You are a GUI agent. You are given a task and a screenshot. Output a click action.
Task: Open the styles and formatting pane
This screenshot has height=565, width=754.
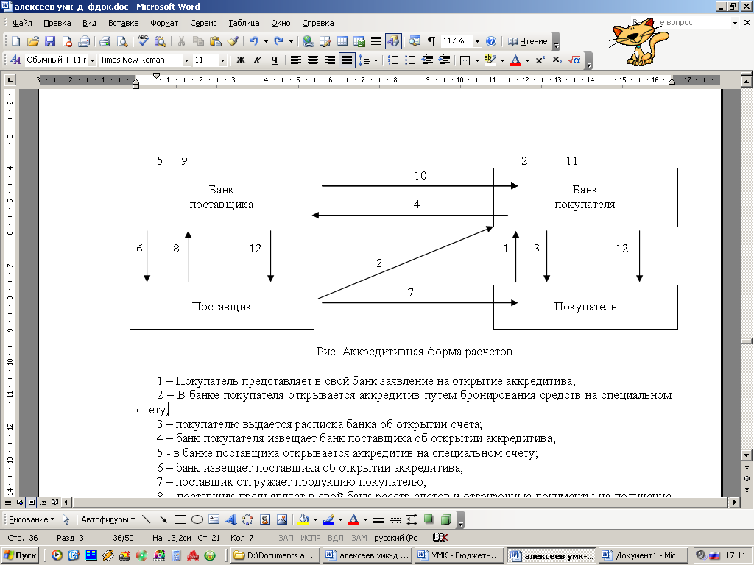point(15,60)
